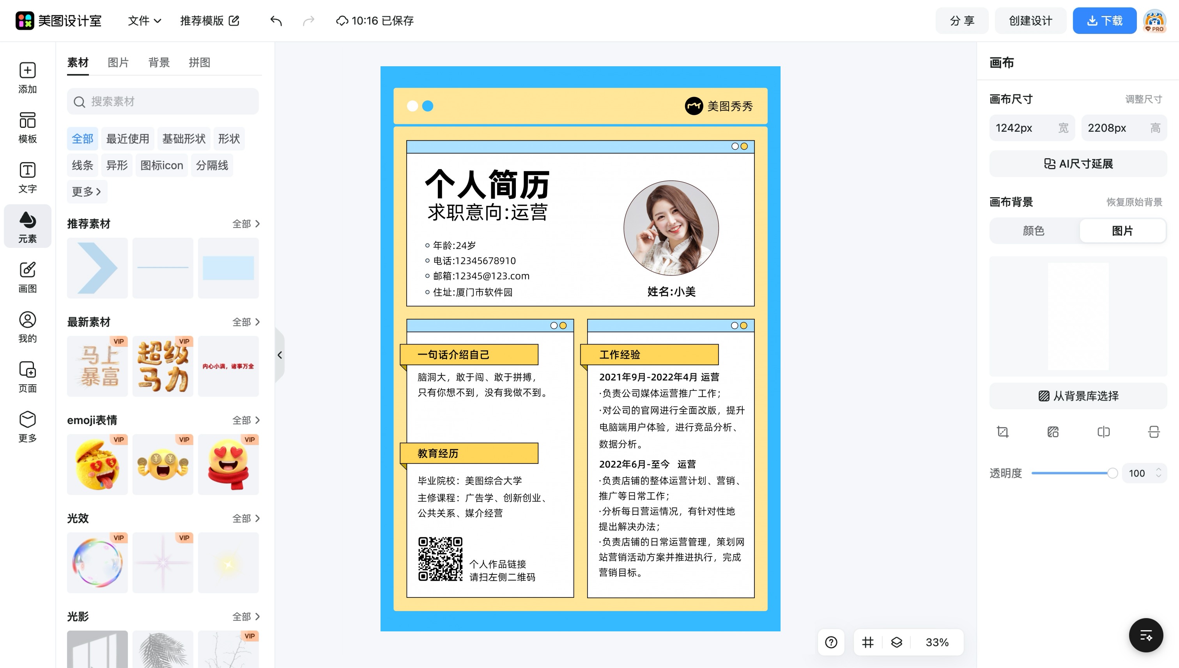Select the 图片 background mode
The width and height of the screenshot is (1179, 668).
point(1122,230)
